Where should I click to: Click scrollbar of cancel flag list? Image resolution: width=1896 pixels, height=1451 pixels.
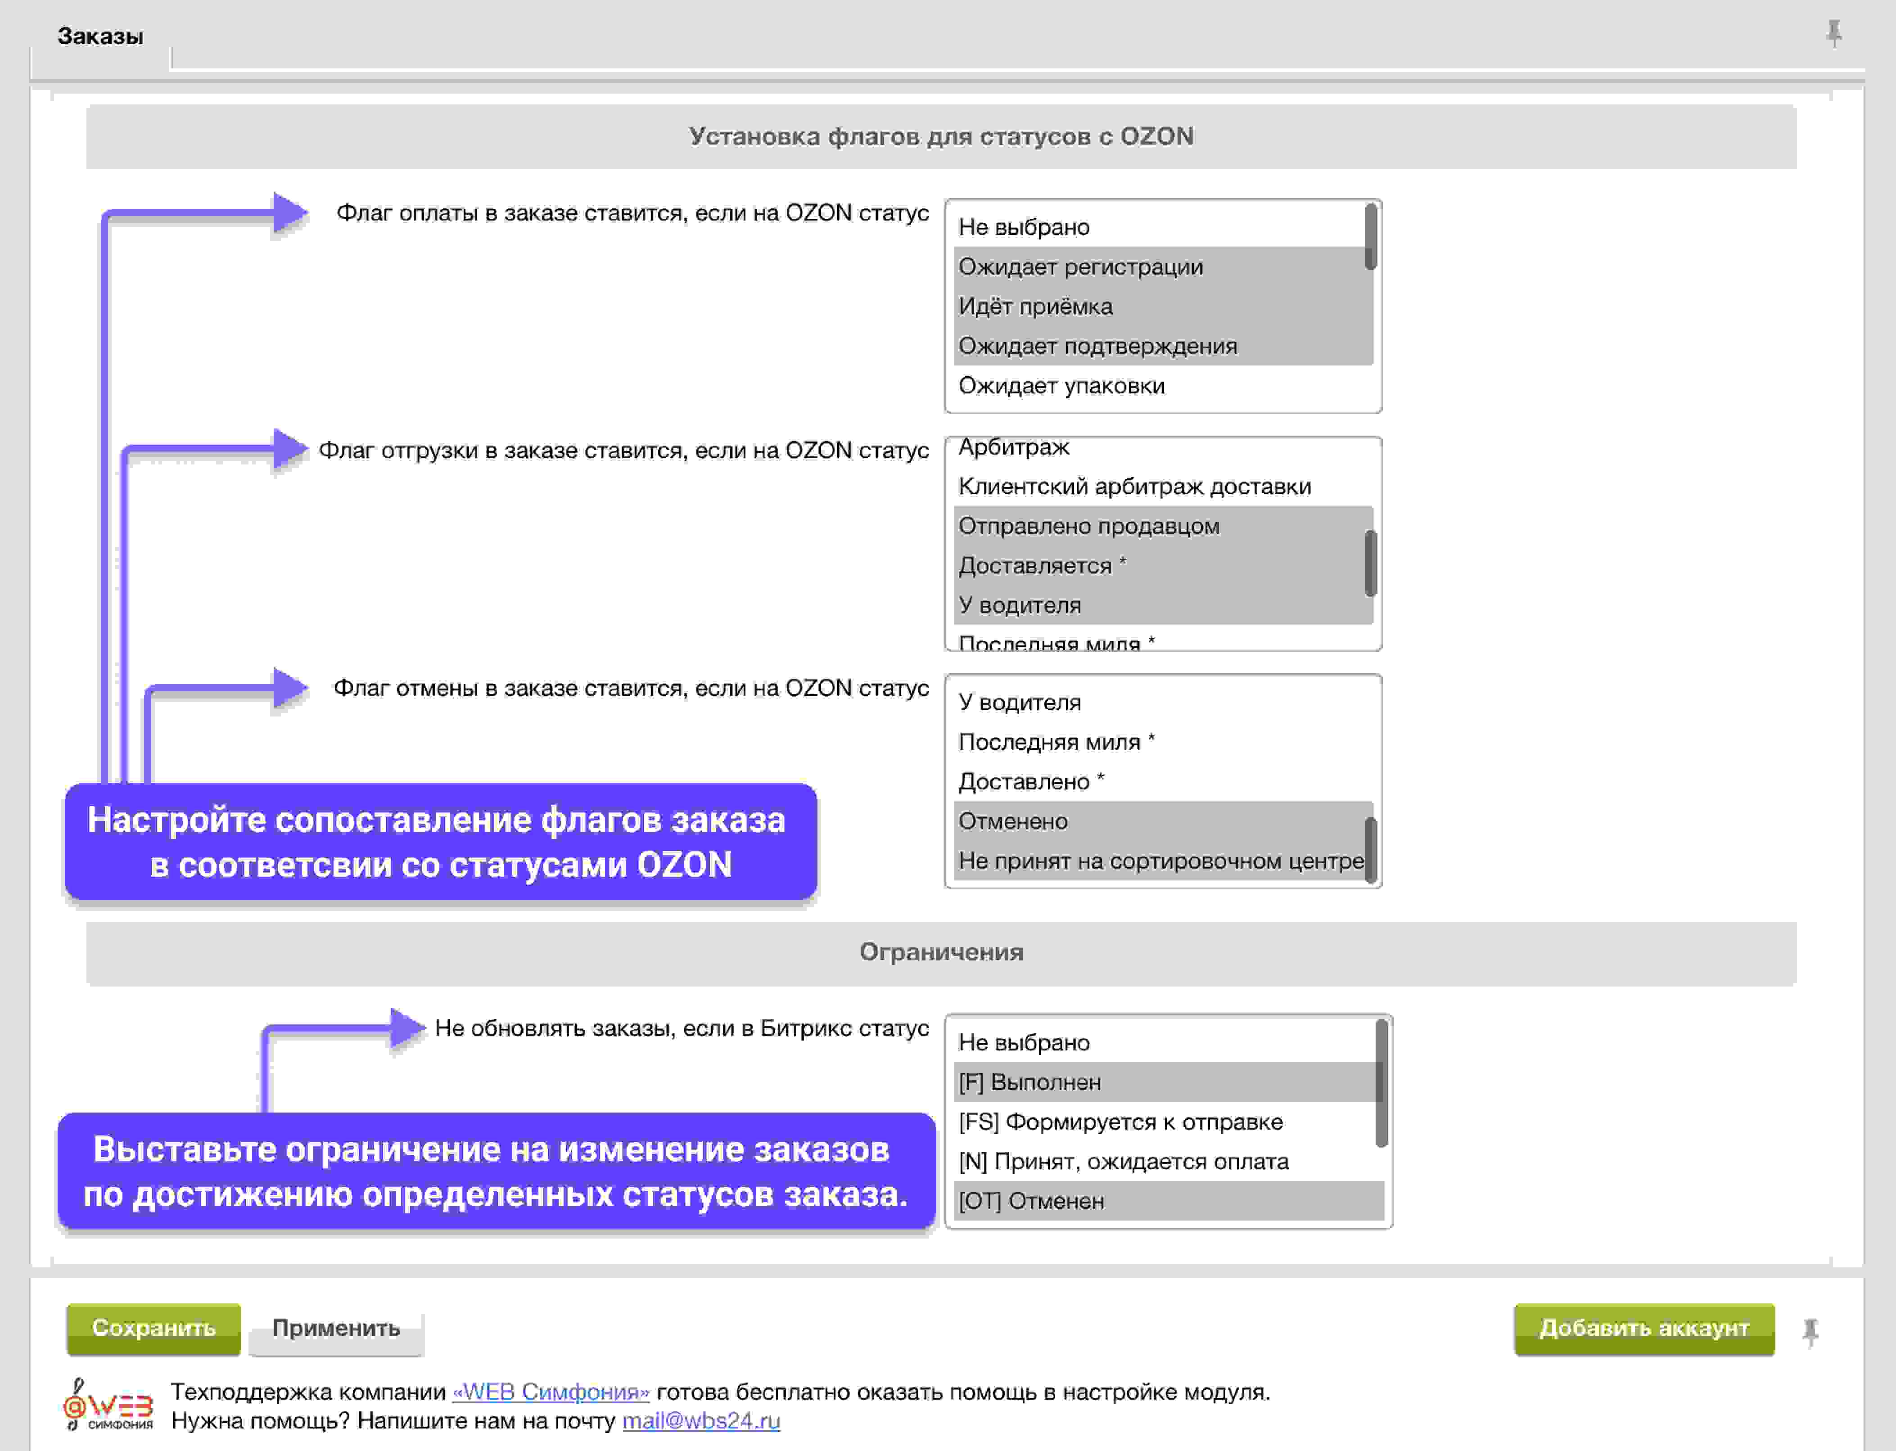[x=1370, y=850]
